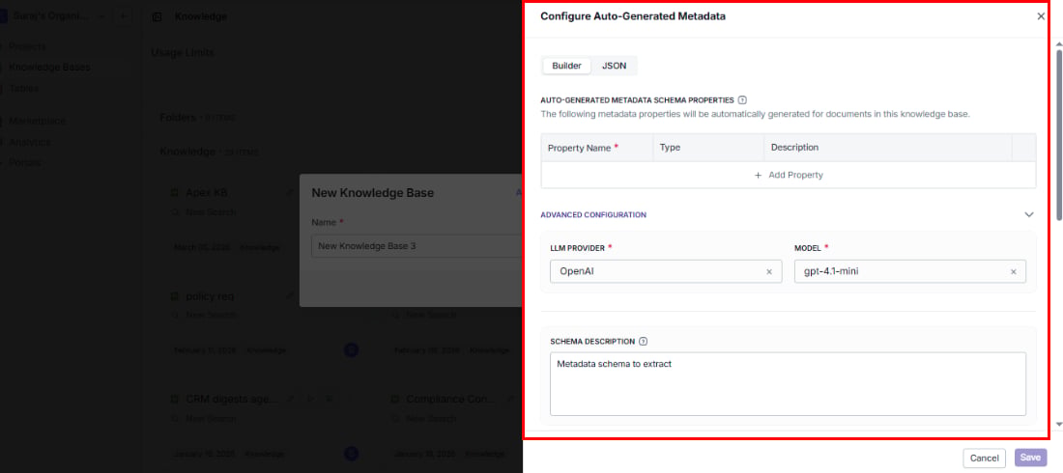1063x473 pixels.
Task: Focus the Schema Description text area
Action: click(788, 383)
